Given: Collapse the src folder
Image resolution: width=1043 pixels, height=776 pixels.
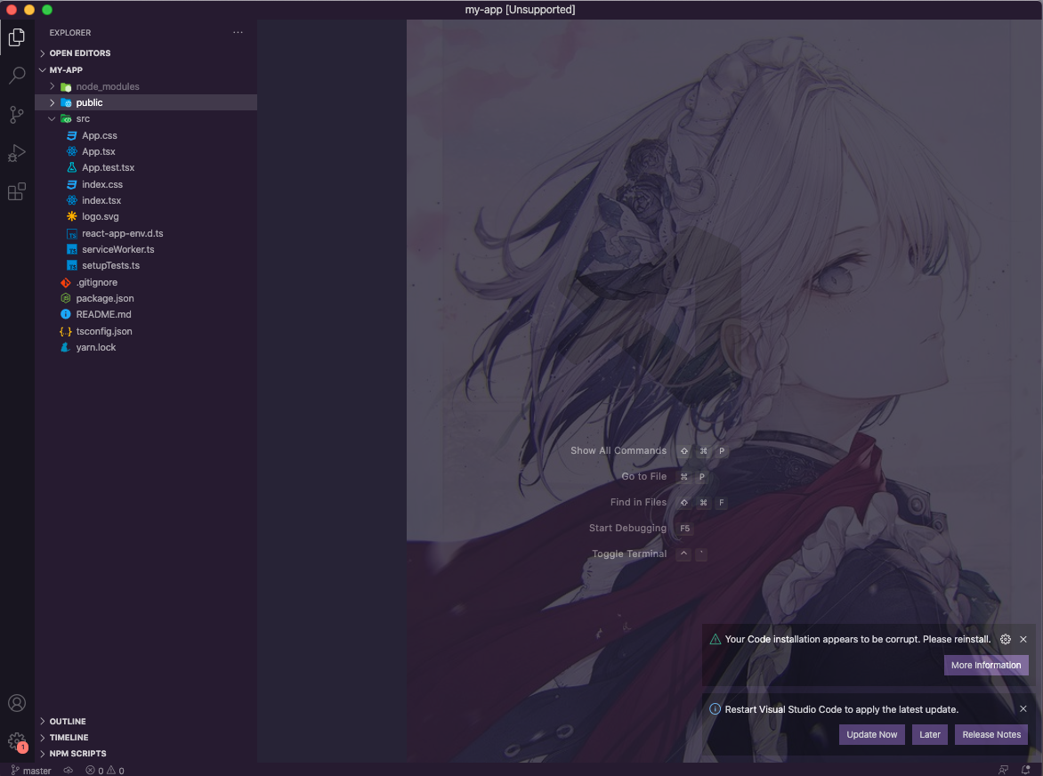Looking at the screenshot, I should [x=146, y=118].
